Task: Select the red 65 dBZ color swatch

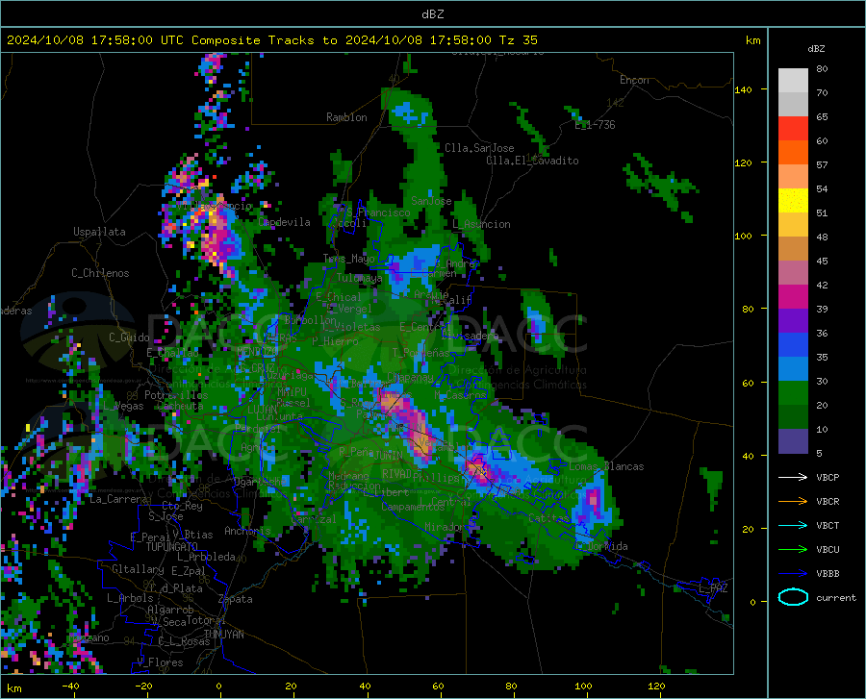Action: pyautogui.click(x=793, y=129)
